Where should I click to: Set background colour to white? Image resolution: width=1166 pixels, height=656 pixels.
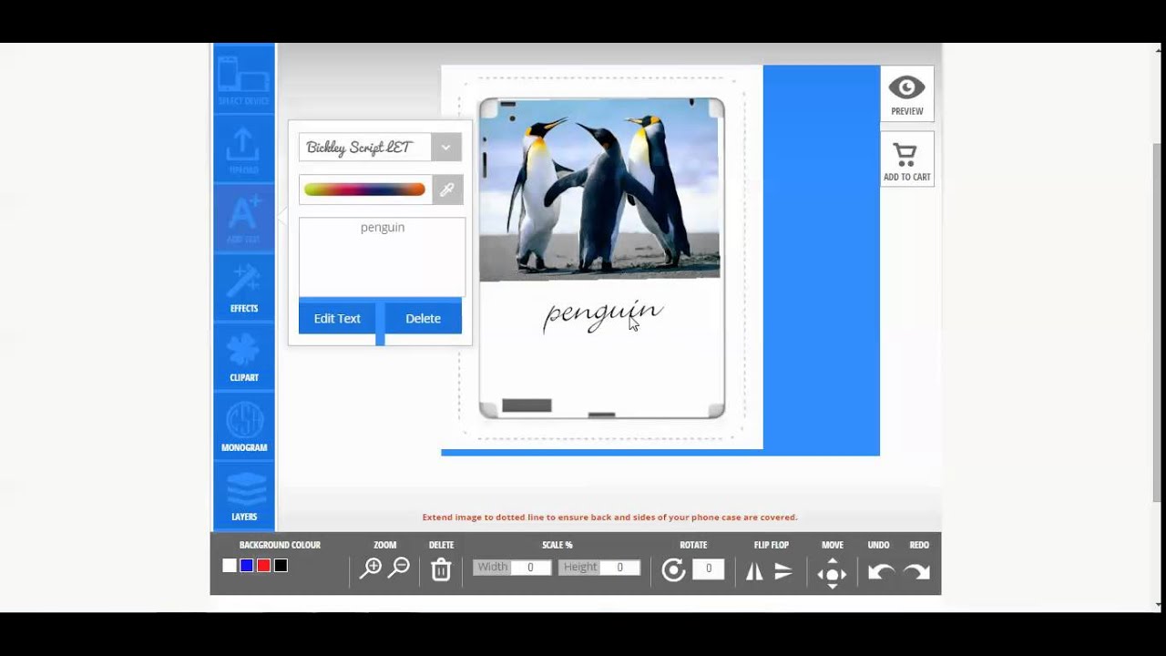[x=230, y=566]
